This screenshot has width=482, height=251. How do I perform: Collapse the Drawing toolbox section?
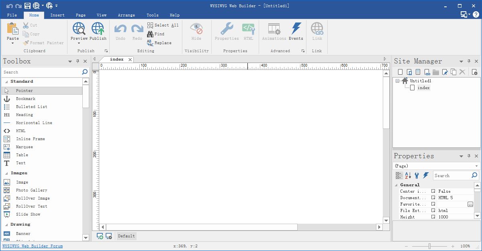coord(6,224)
